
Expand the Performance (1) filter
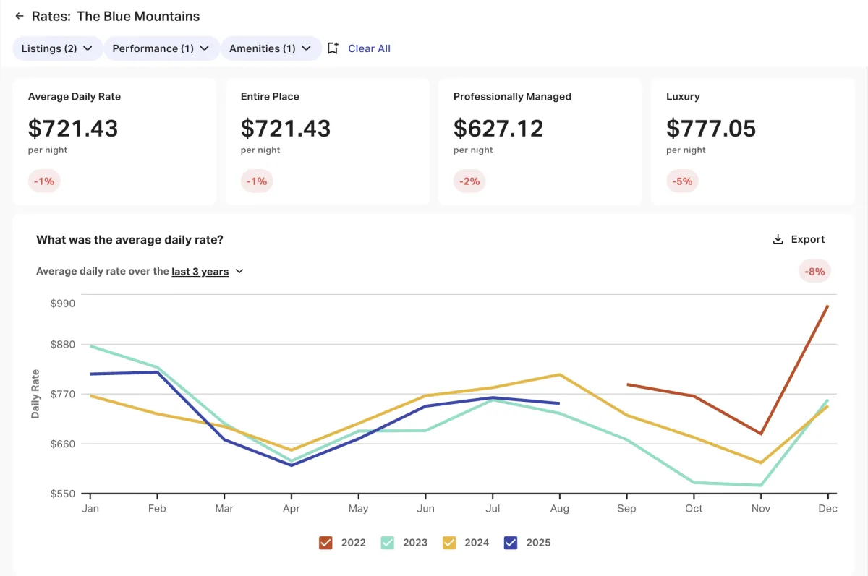pyautogui.click(x=161, y=48)
